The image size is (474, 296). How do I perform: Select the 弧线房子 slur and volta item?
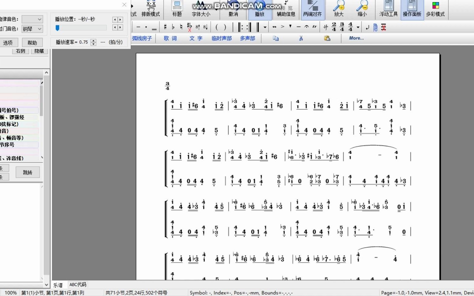click(x=142, y=38)
